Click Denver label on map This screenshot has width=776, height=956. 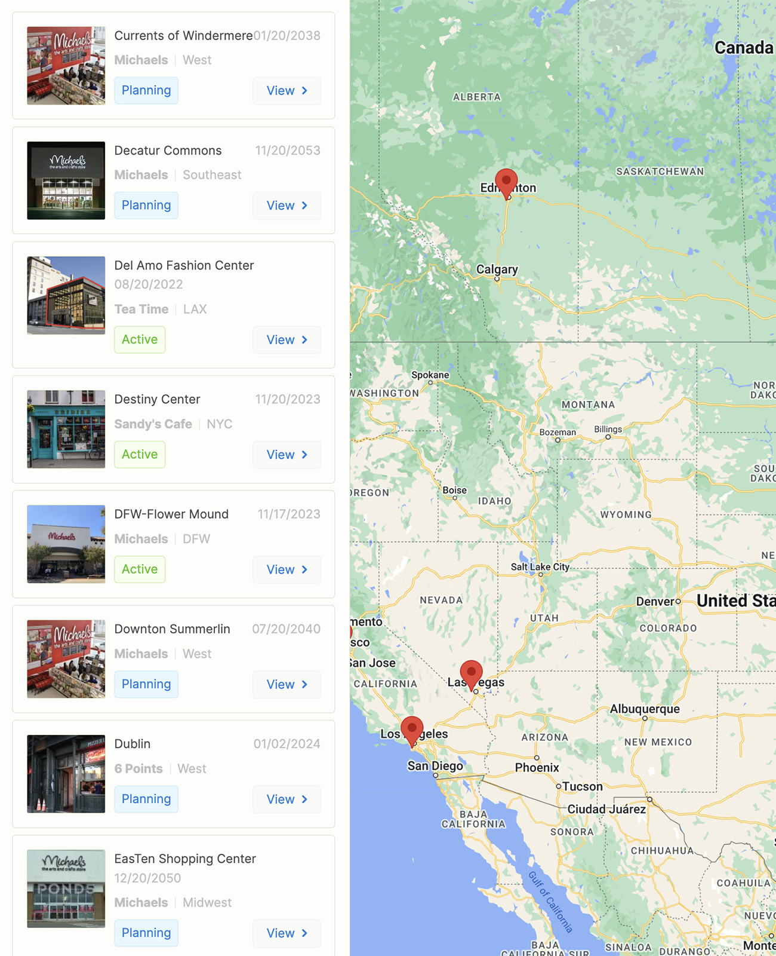click(x=655, y=602)
